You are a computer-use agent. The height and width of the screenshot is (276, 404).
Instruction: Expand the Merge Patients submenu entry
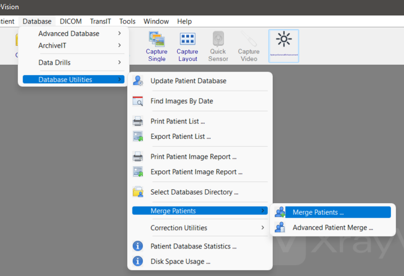coord(200,211)
